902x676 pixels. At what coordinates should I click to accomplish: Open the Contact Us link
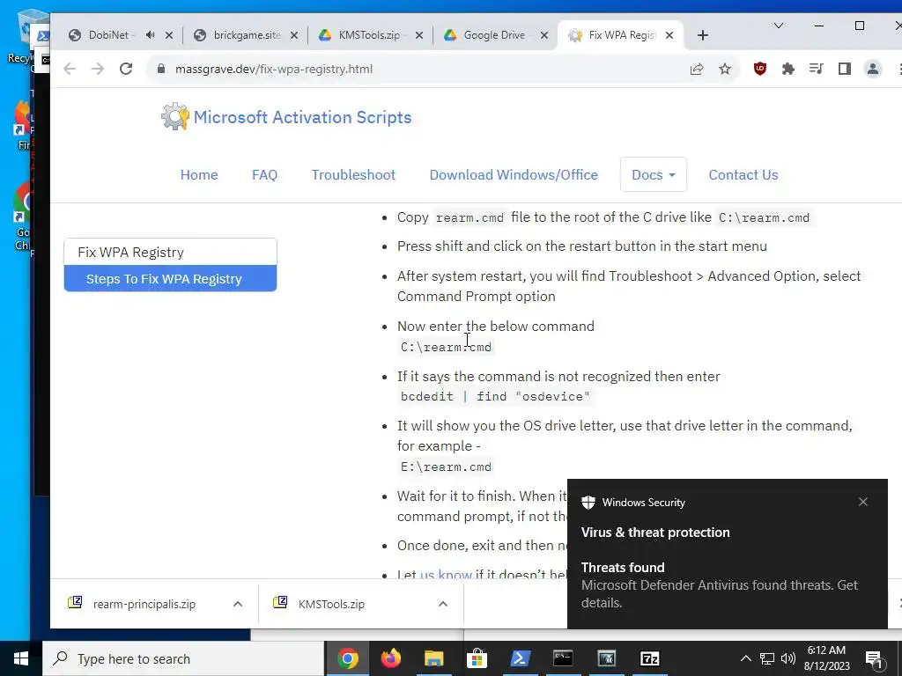coord(743,175)
